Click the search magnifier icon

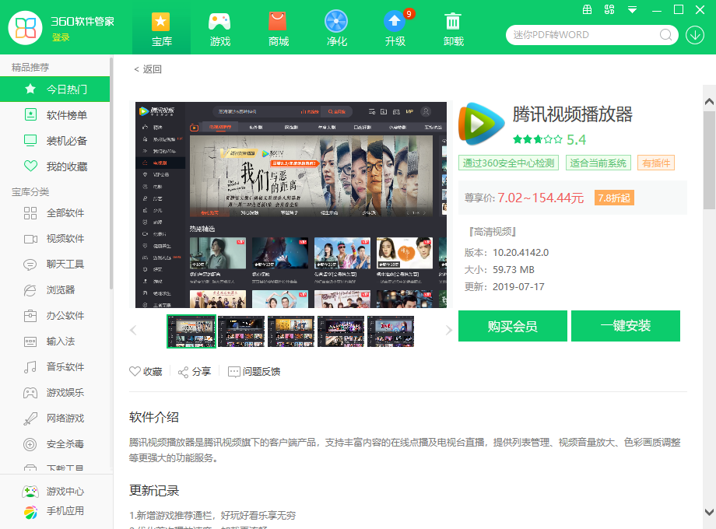(665, 35)
